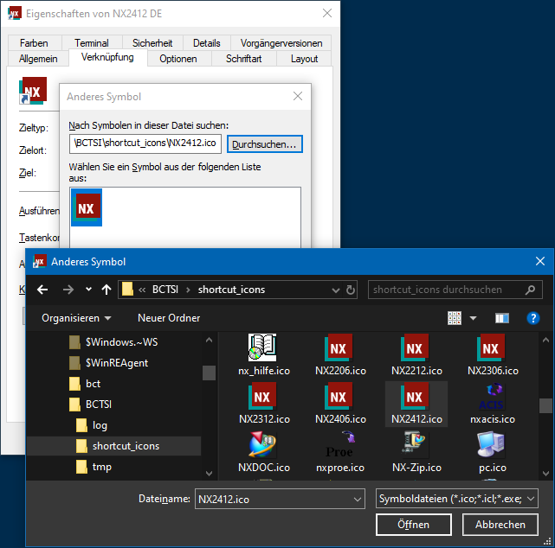Viewport: 555px width, 548px height.
Task: Open the recent locations dropdown arrow
Action: pos(88,290)
